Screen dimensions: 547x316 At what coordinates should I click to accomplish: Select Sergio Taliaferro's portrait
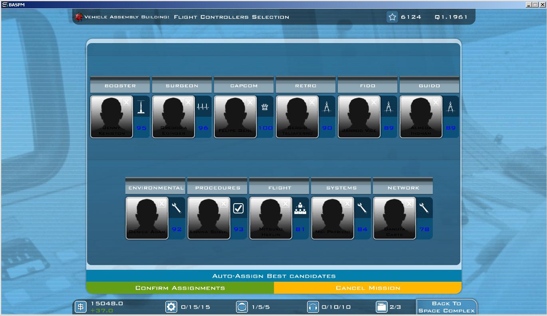(297, 117)
